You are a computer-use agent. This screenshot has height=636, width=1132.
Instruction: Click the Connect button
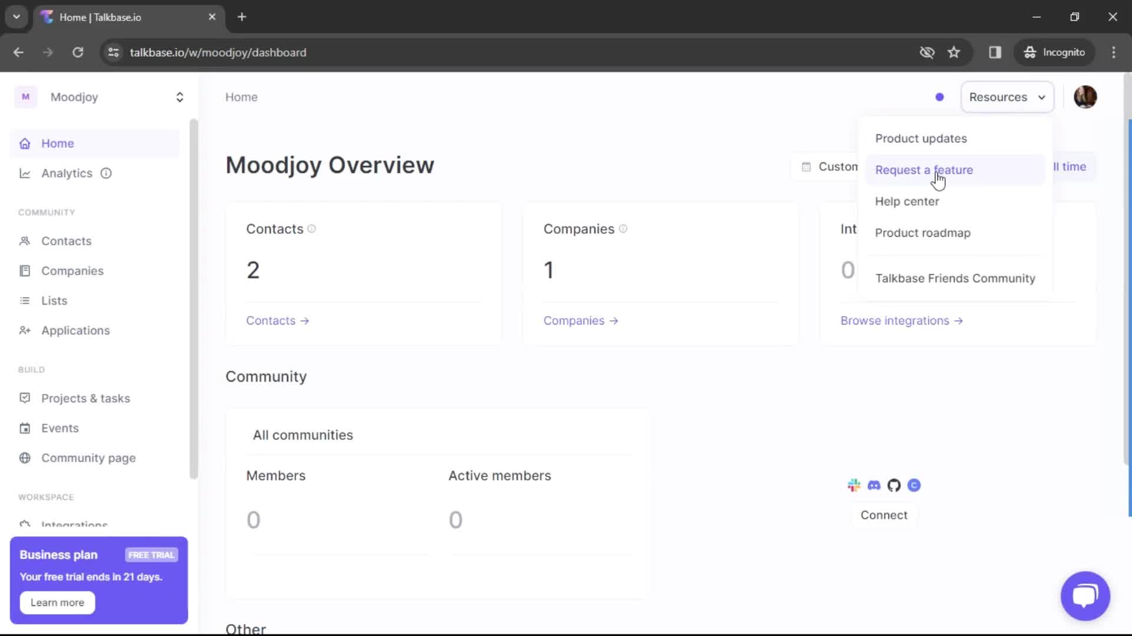884,515
